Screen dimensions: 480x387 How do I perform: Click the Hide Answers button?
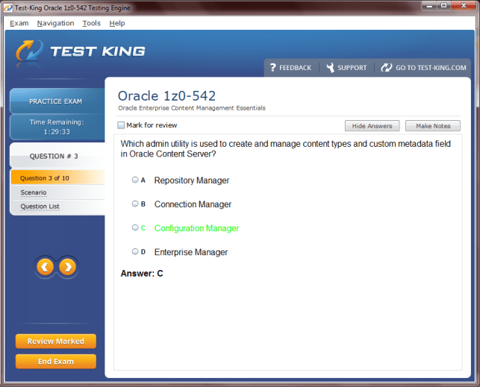pyautogui.click(x=372, y=125)
